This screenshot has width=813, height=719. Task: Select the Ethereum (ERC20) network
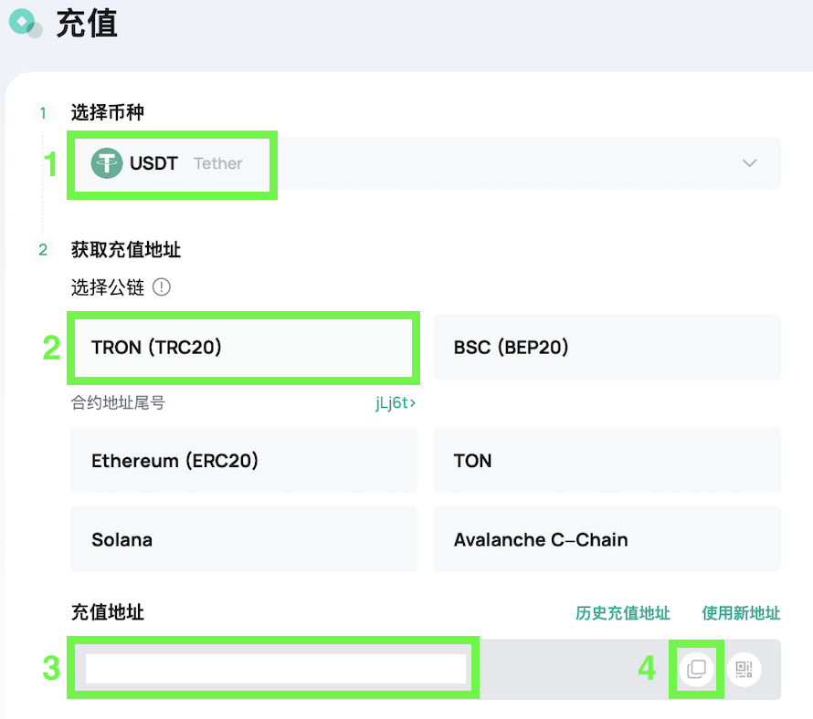click(x=244, y=460)
